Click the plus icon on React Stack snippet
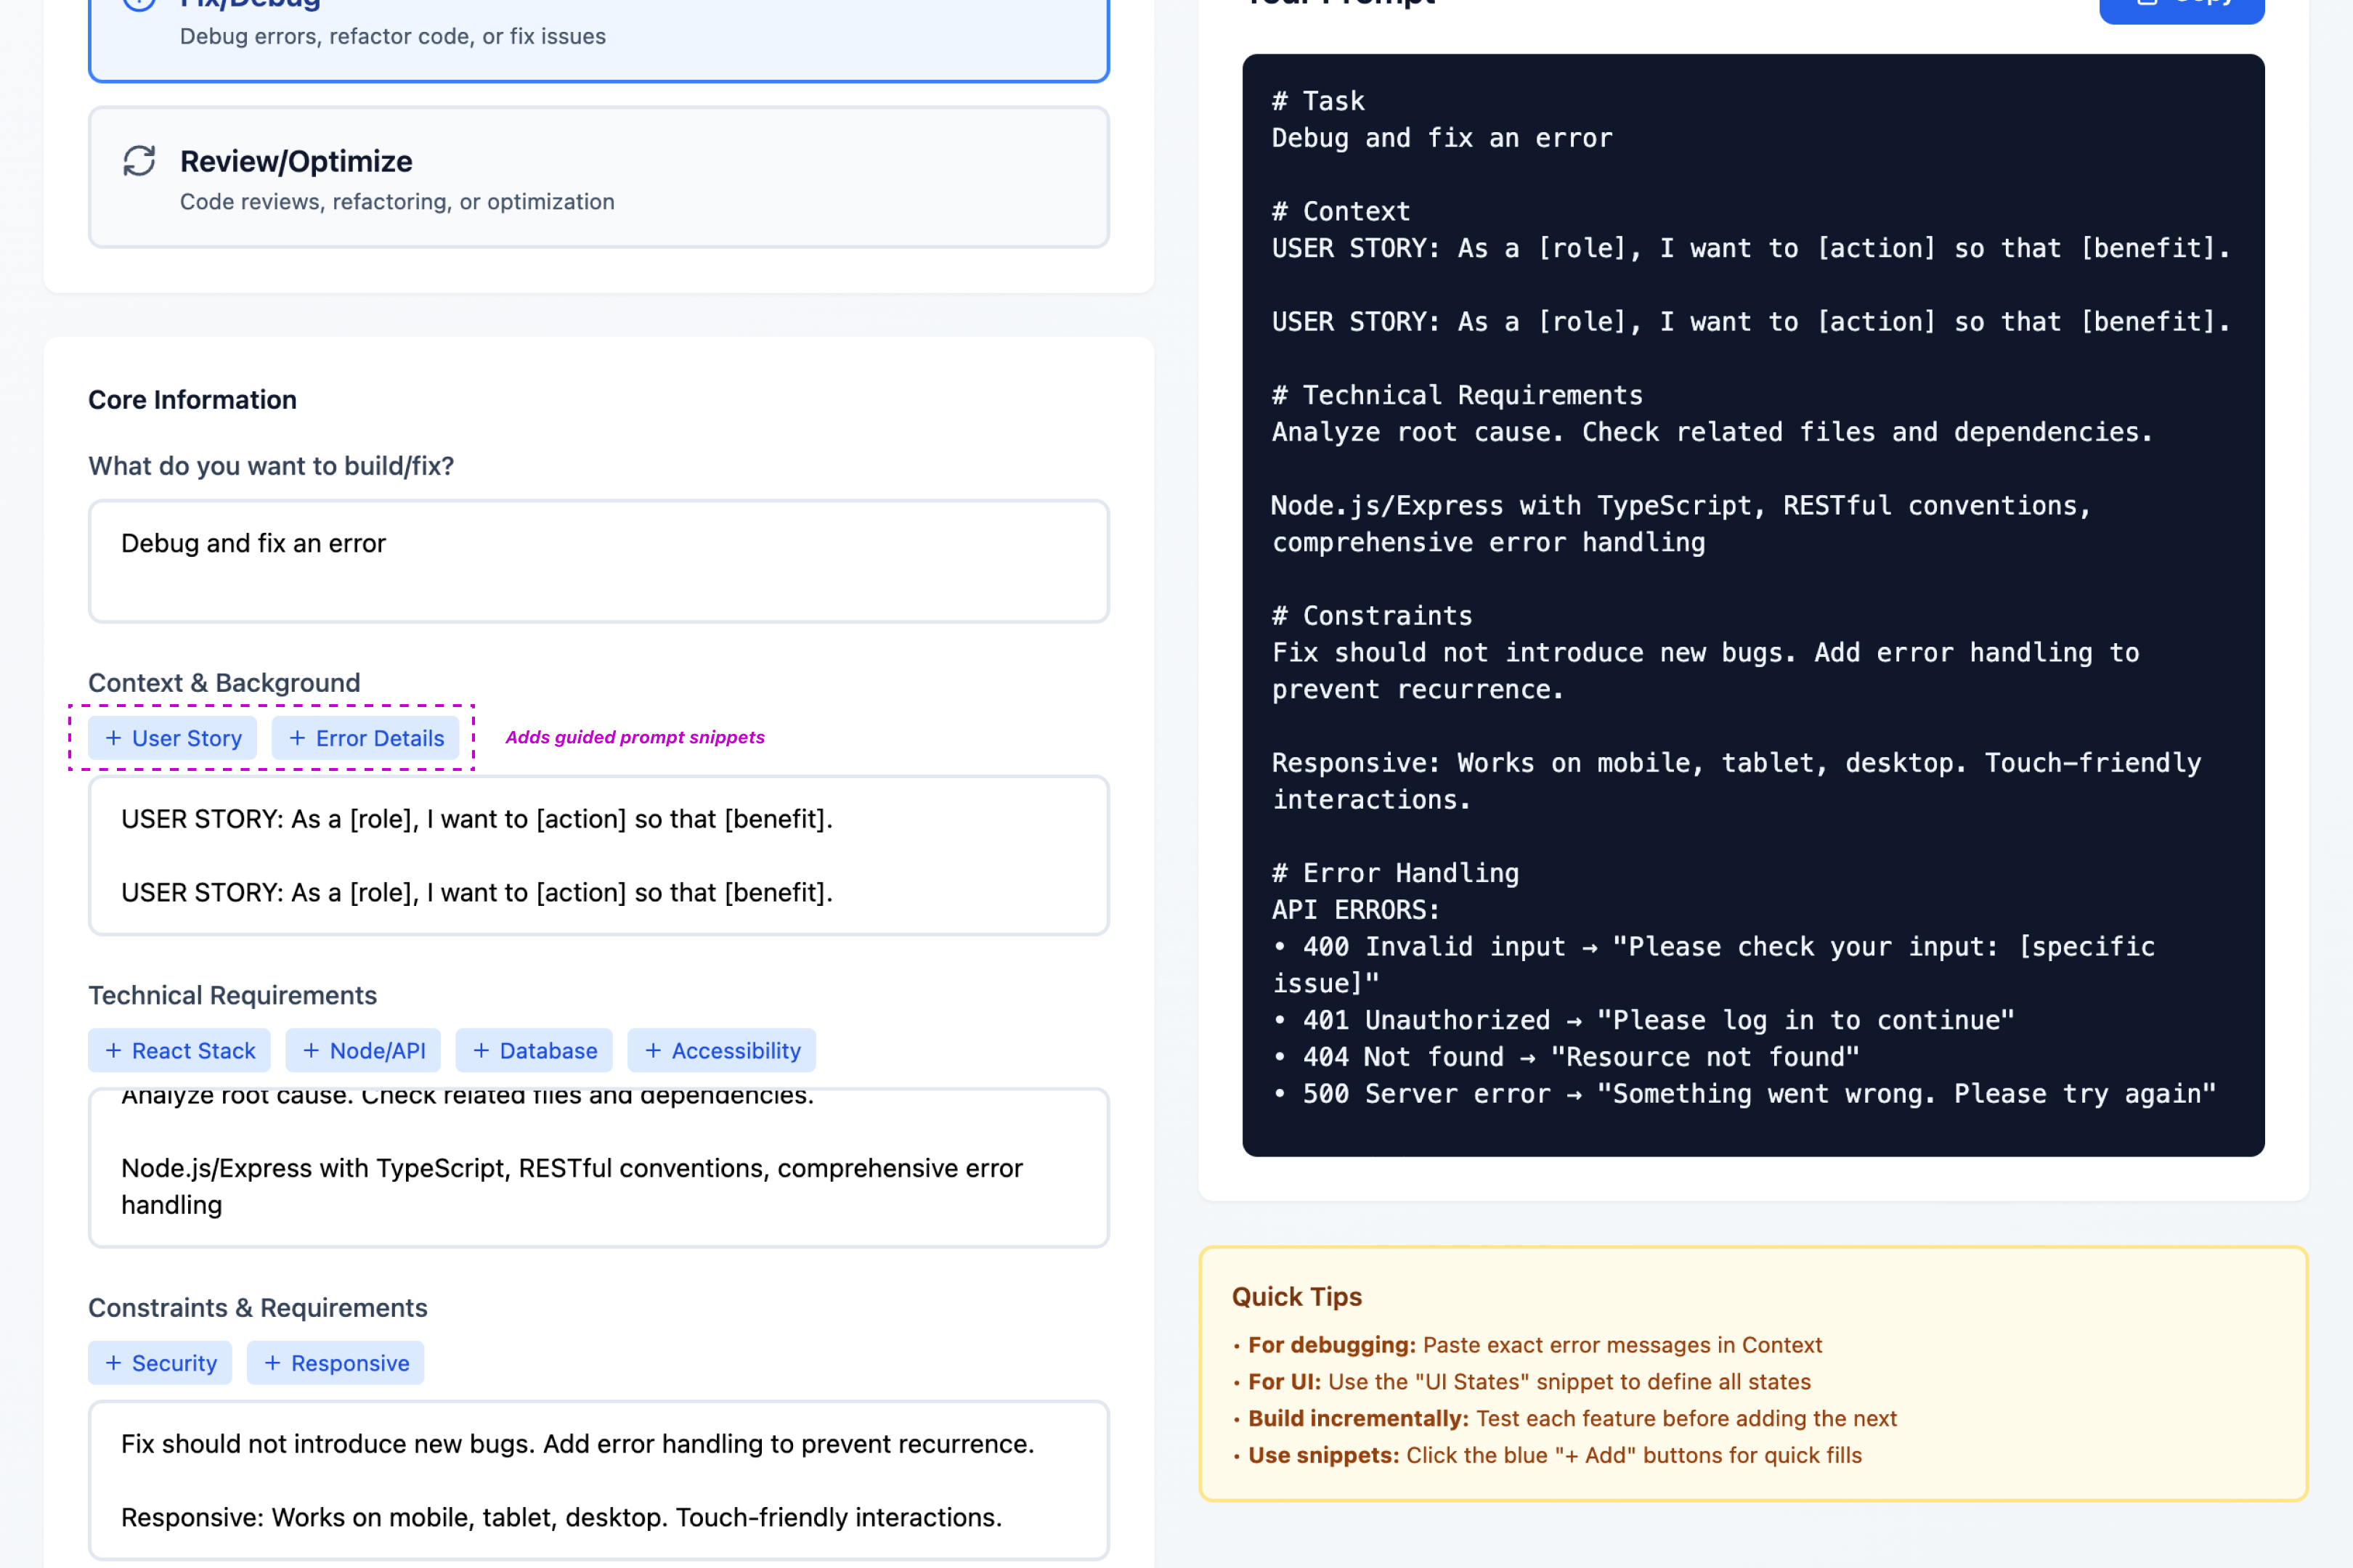The width and height of the screenshot is (2353, 1568). click(x=113, y=1050)
